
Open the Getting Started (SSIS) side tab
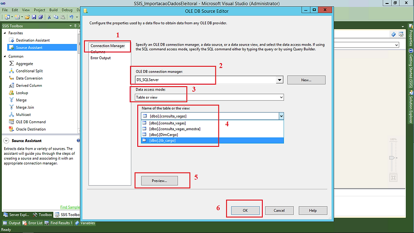pos(411,69)
